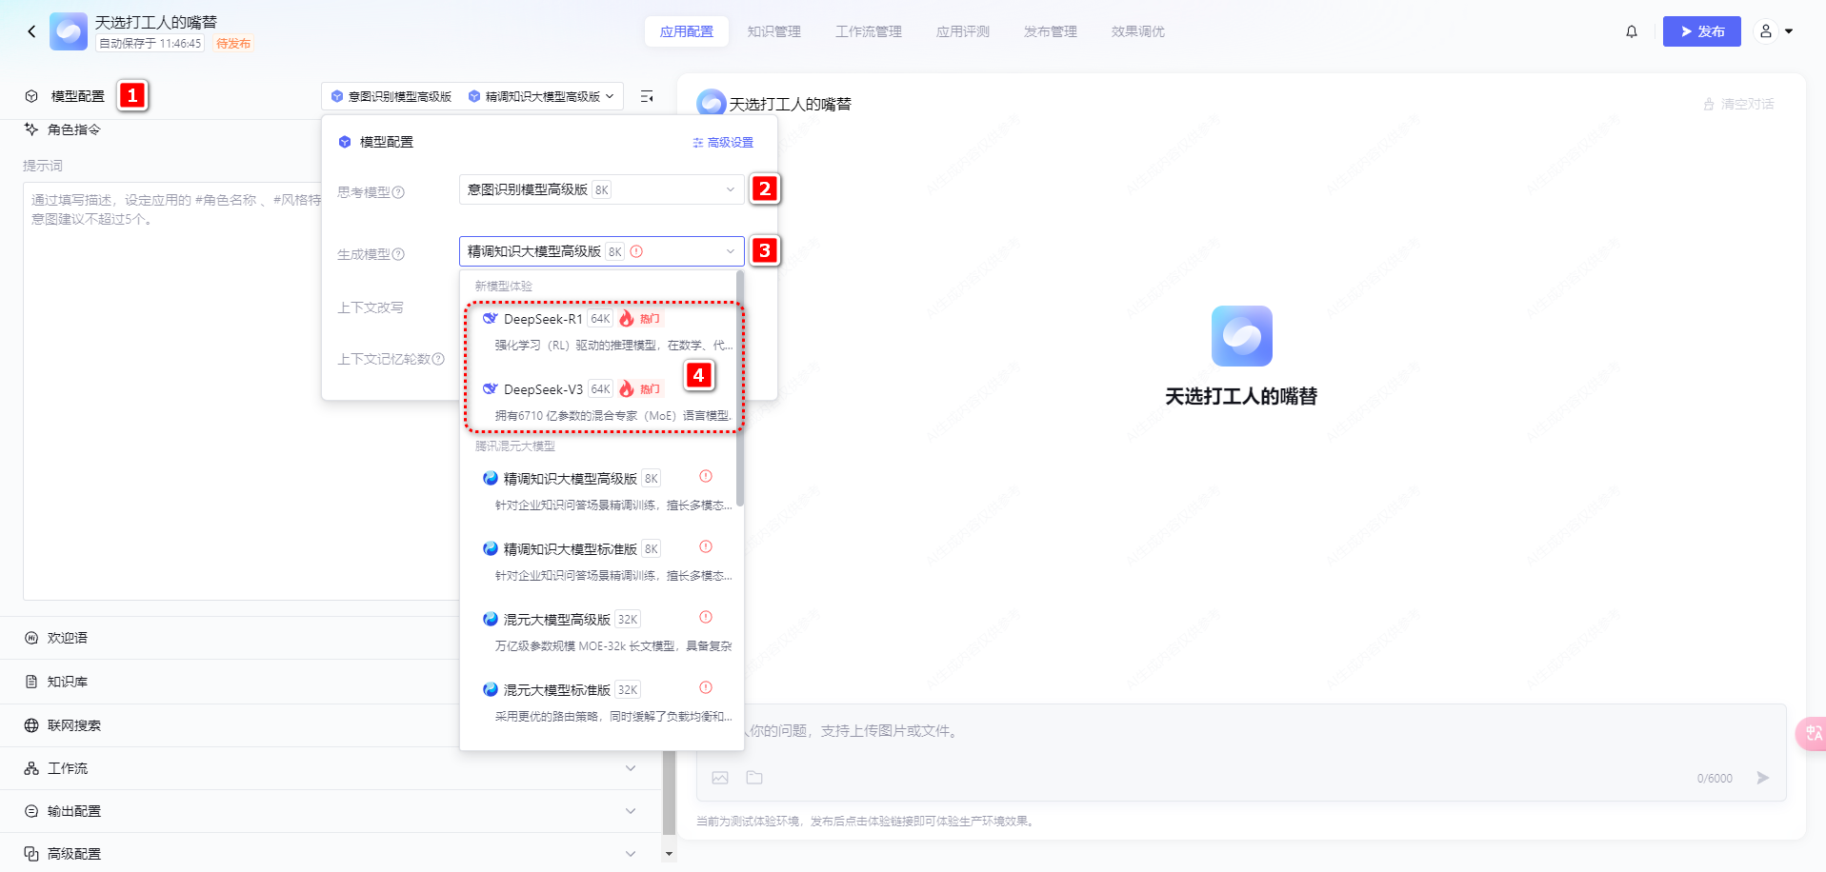Click the 角色指令 sparkle icon
The image size is (1826, 872).
coord(31,129)
